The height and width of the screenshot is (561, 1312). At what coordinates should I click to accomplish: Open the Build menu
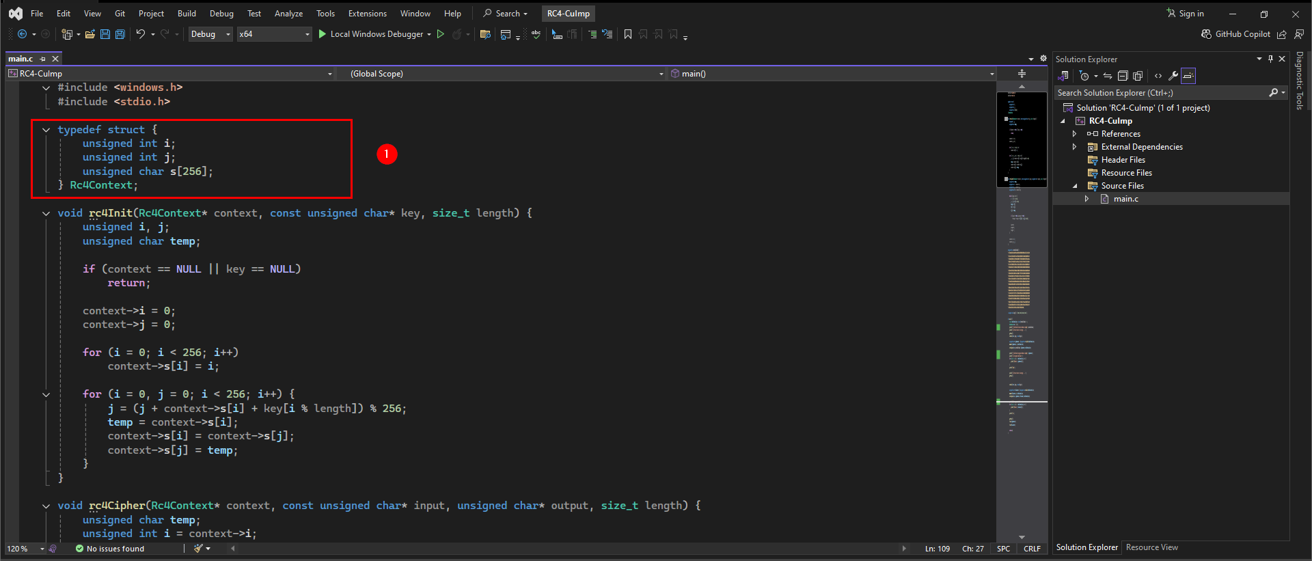[187, 14]
